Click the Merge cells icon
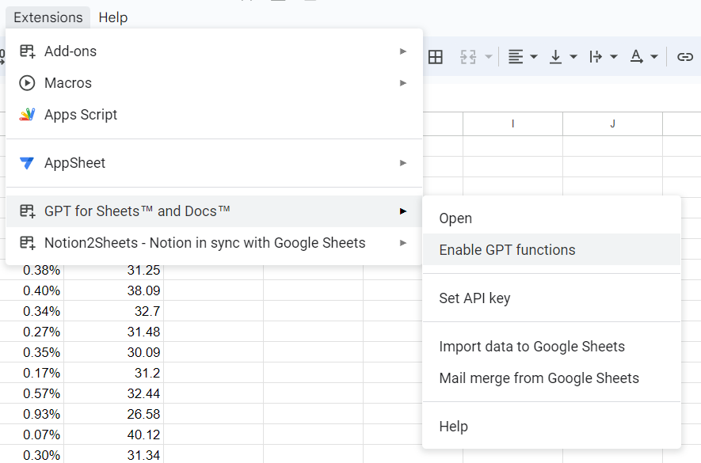 click(469, 56)
